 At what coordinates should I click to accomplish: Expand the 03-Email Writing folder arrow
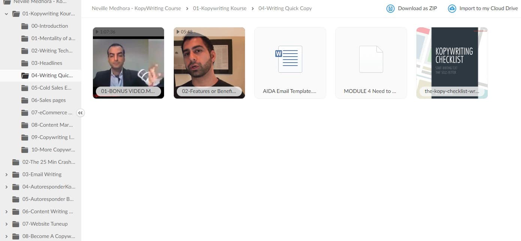[6, 174]
